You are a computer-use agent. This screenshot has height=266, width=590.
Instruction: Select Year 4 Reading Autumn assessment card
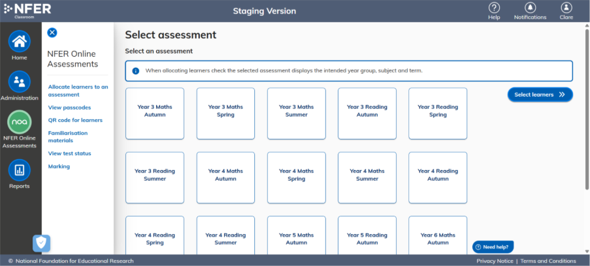pos(438,178)
